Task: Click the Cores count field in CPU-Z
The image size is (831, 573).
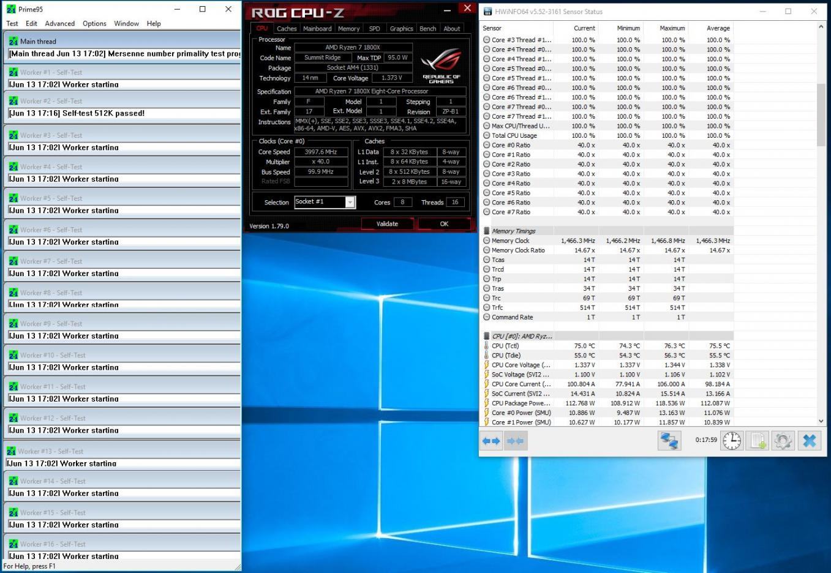Action: coord(402,202)
